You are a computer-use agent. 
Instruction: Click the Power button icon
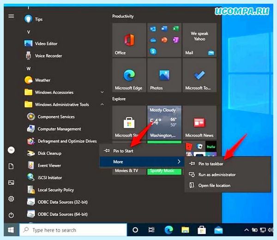pyautogui.click(x=11, y=215)
